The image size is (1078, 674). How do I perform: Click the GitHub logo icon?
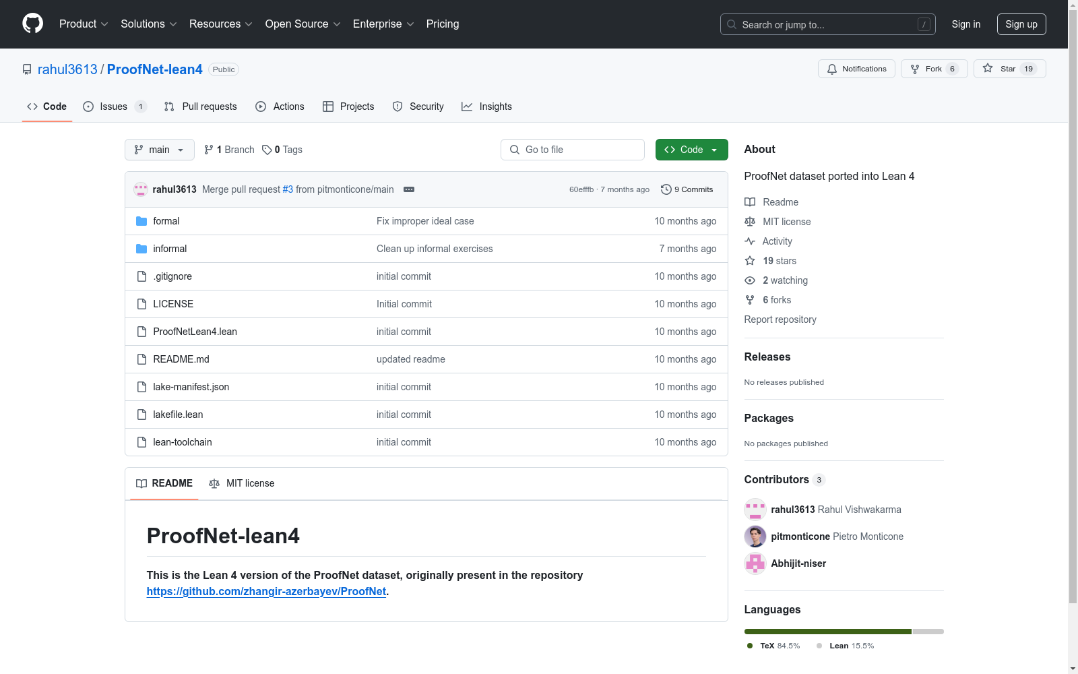coord(33,24)
